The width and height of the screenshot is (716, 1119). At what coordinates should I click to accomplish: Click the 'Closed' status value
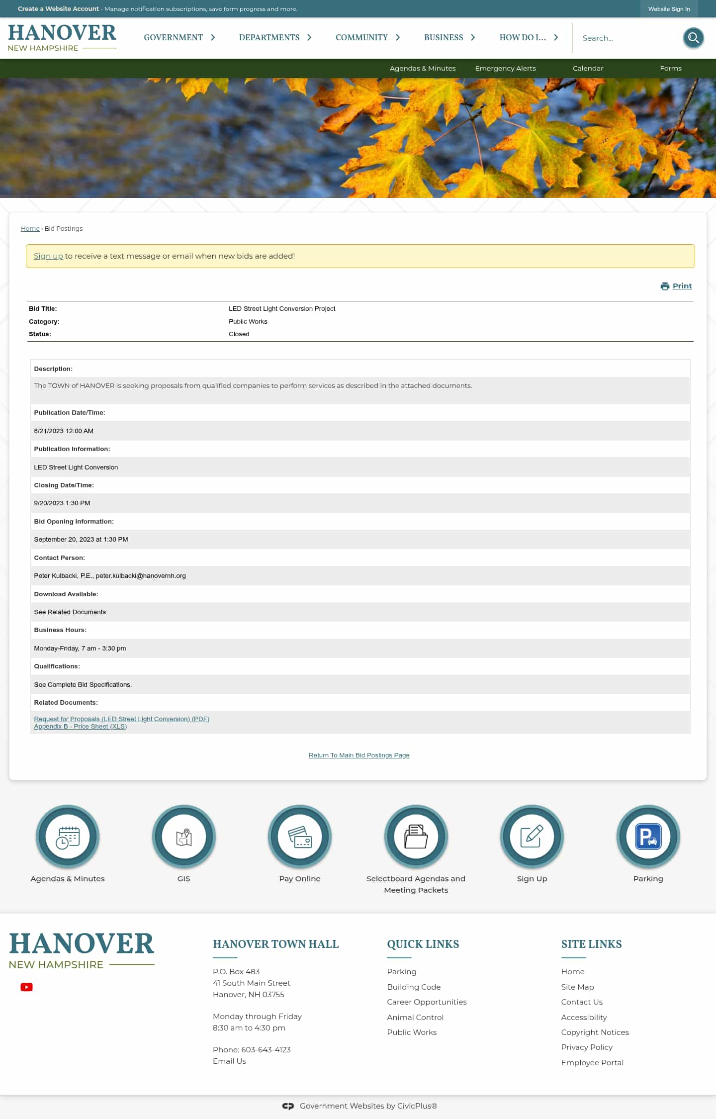[x=239, y=334]
